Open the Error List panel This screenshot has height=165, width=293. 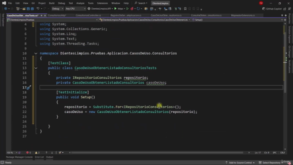pyautogui.click(x=39, y=157)
